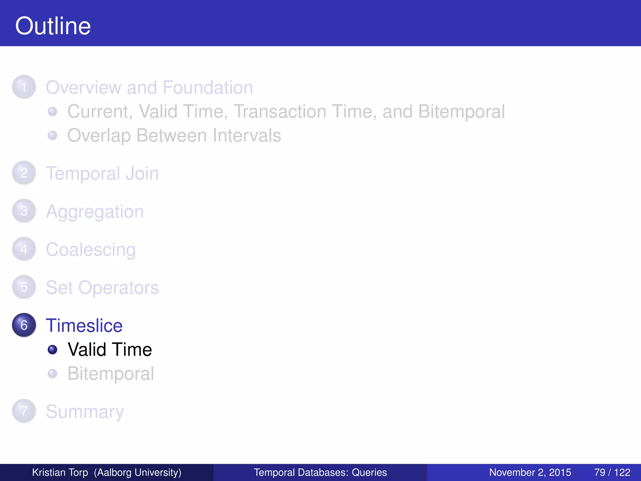Navigate to the Set Operators section
641x481 pixels.
pos(102,287)
